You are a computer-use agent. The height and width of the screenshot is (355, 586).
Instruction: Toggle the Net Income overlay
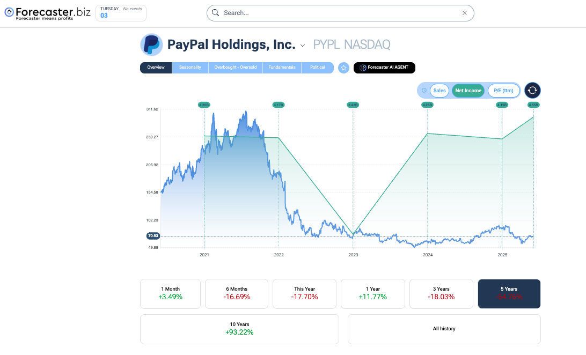pyautogui.click(x=468, y=91)
